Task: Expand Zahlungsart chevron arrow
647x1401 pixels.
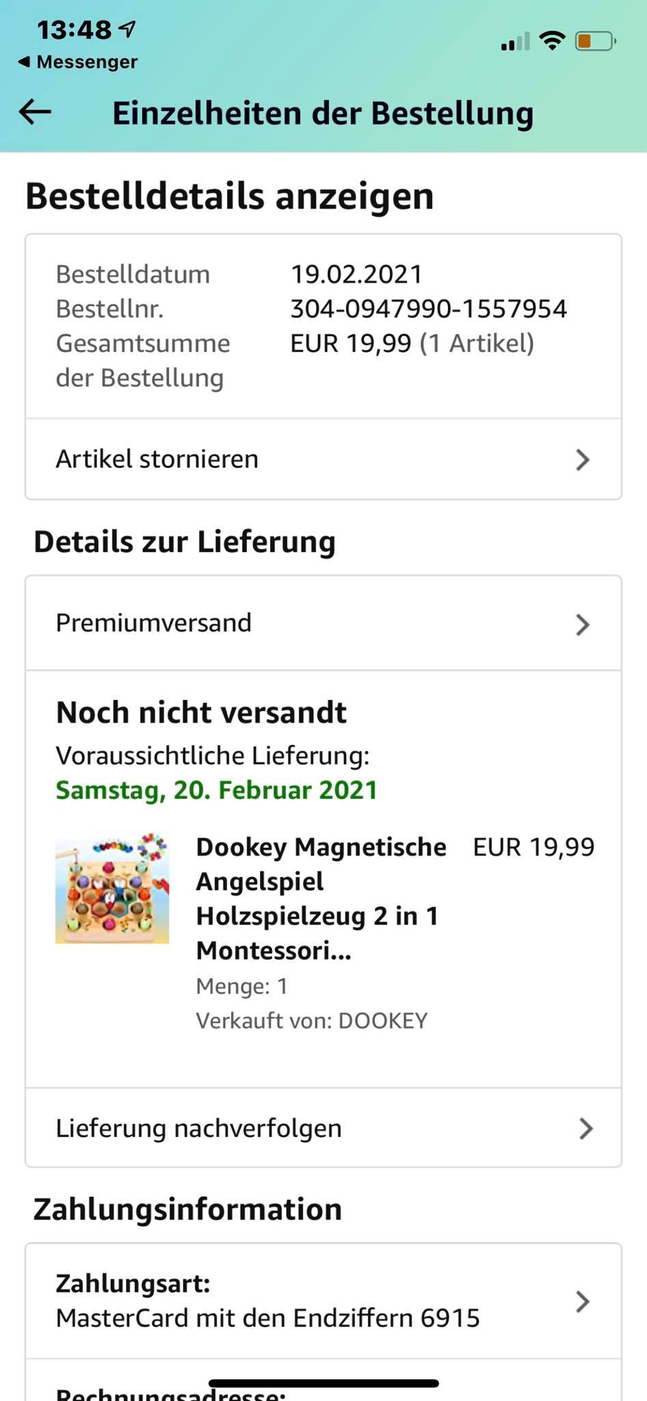Action: [x=582, y=1302]
